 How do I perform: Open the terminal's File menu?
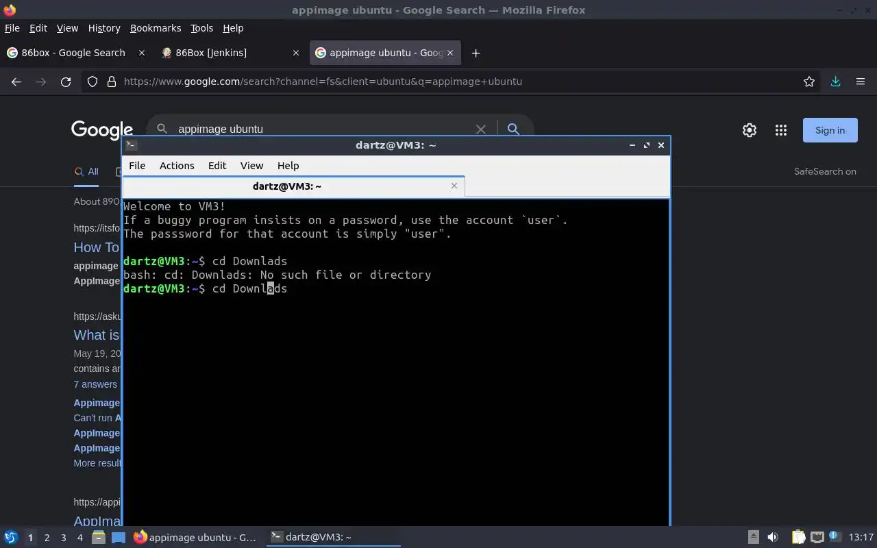137,166
